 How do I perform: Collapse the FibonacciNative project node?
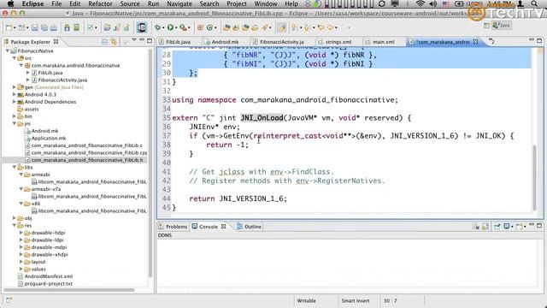[x=8, y=50]
